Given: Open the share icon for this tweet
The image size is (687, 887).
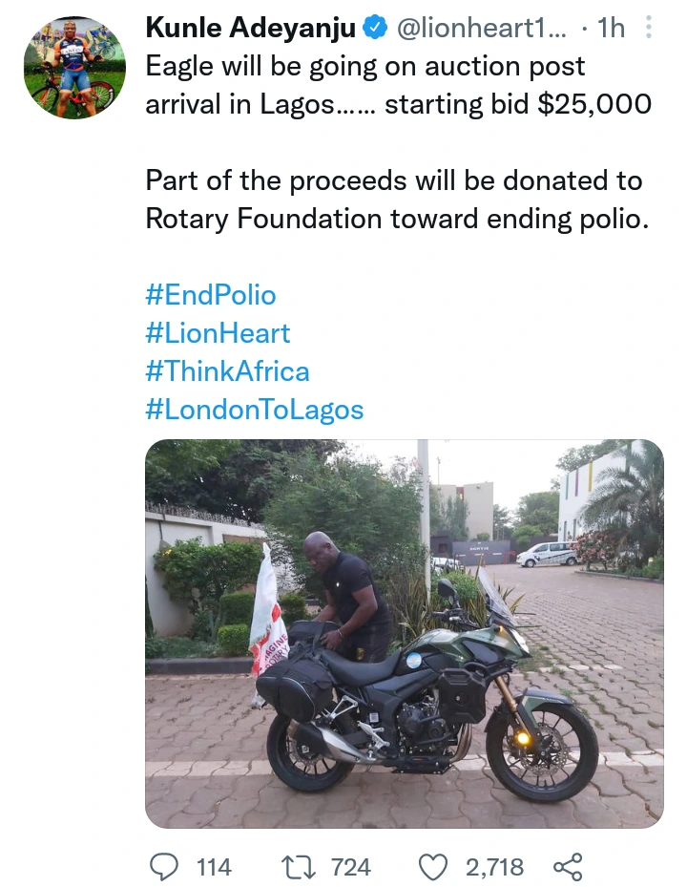Looking at the screenshot, I should pyautogui.click(x=568, y=867).
